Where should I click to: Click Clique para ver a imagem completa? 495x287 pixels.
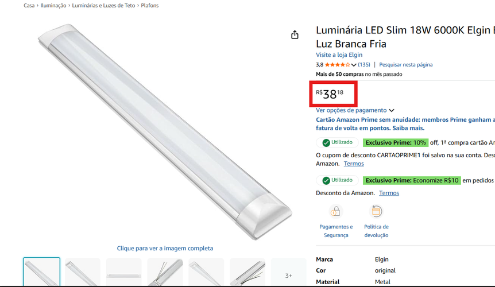(165, 248)
